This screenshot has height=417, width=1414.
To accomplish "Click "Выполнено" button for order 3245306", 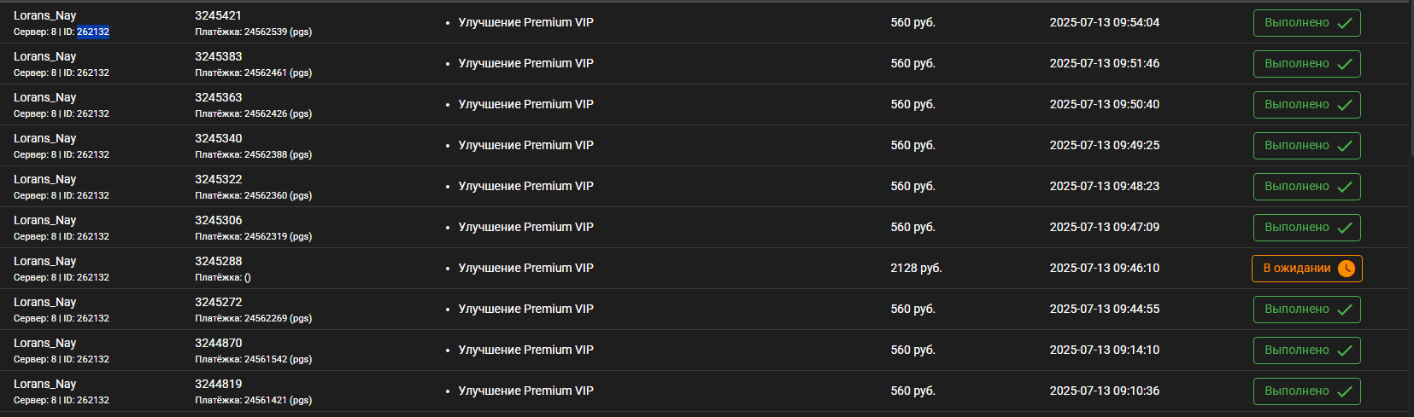I will 1307,228.
